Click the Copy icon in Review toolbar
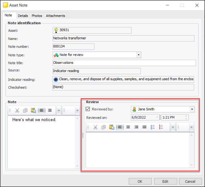Image resolution: width=205 pixels, height=187 pixels. click(x=103, y=127)
